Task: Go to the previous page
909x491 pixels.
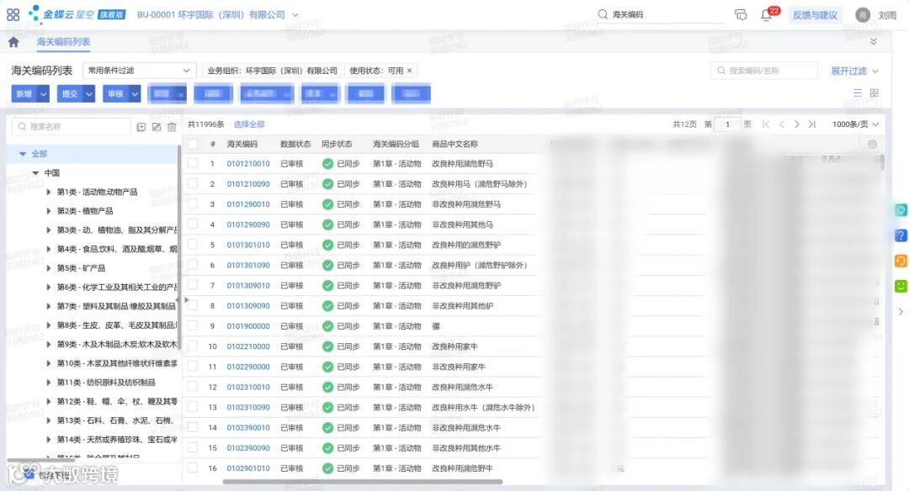Action: 781,124
